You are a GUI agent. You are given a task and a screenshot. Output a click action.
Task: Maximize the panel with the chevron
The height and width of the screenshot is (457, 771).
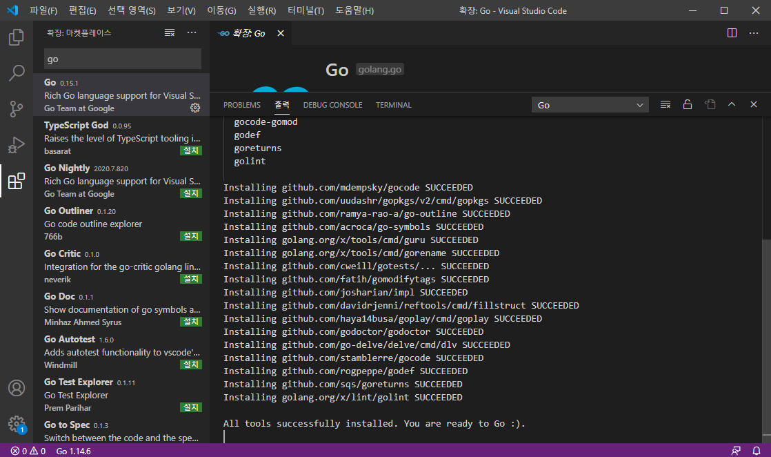point(732,104)
